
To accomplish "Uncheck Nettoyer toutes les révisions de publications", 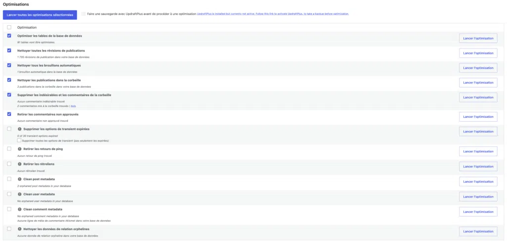I will (x=9, y=50).
